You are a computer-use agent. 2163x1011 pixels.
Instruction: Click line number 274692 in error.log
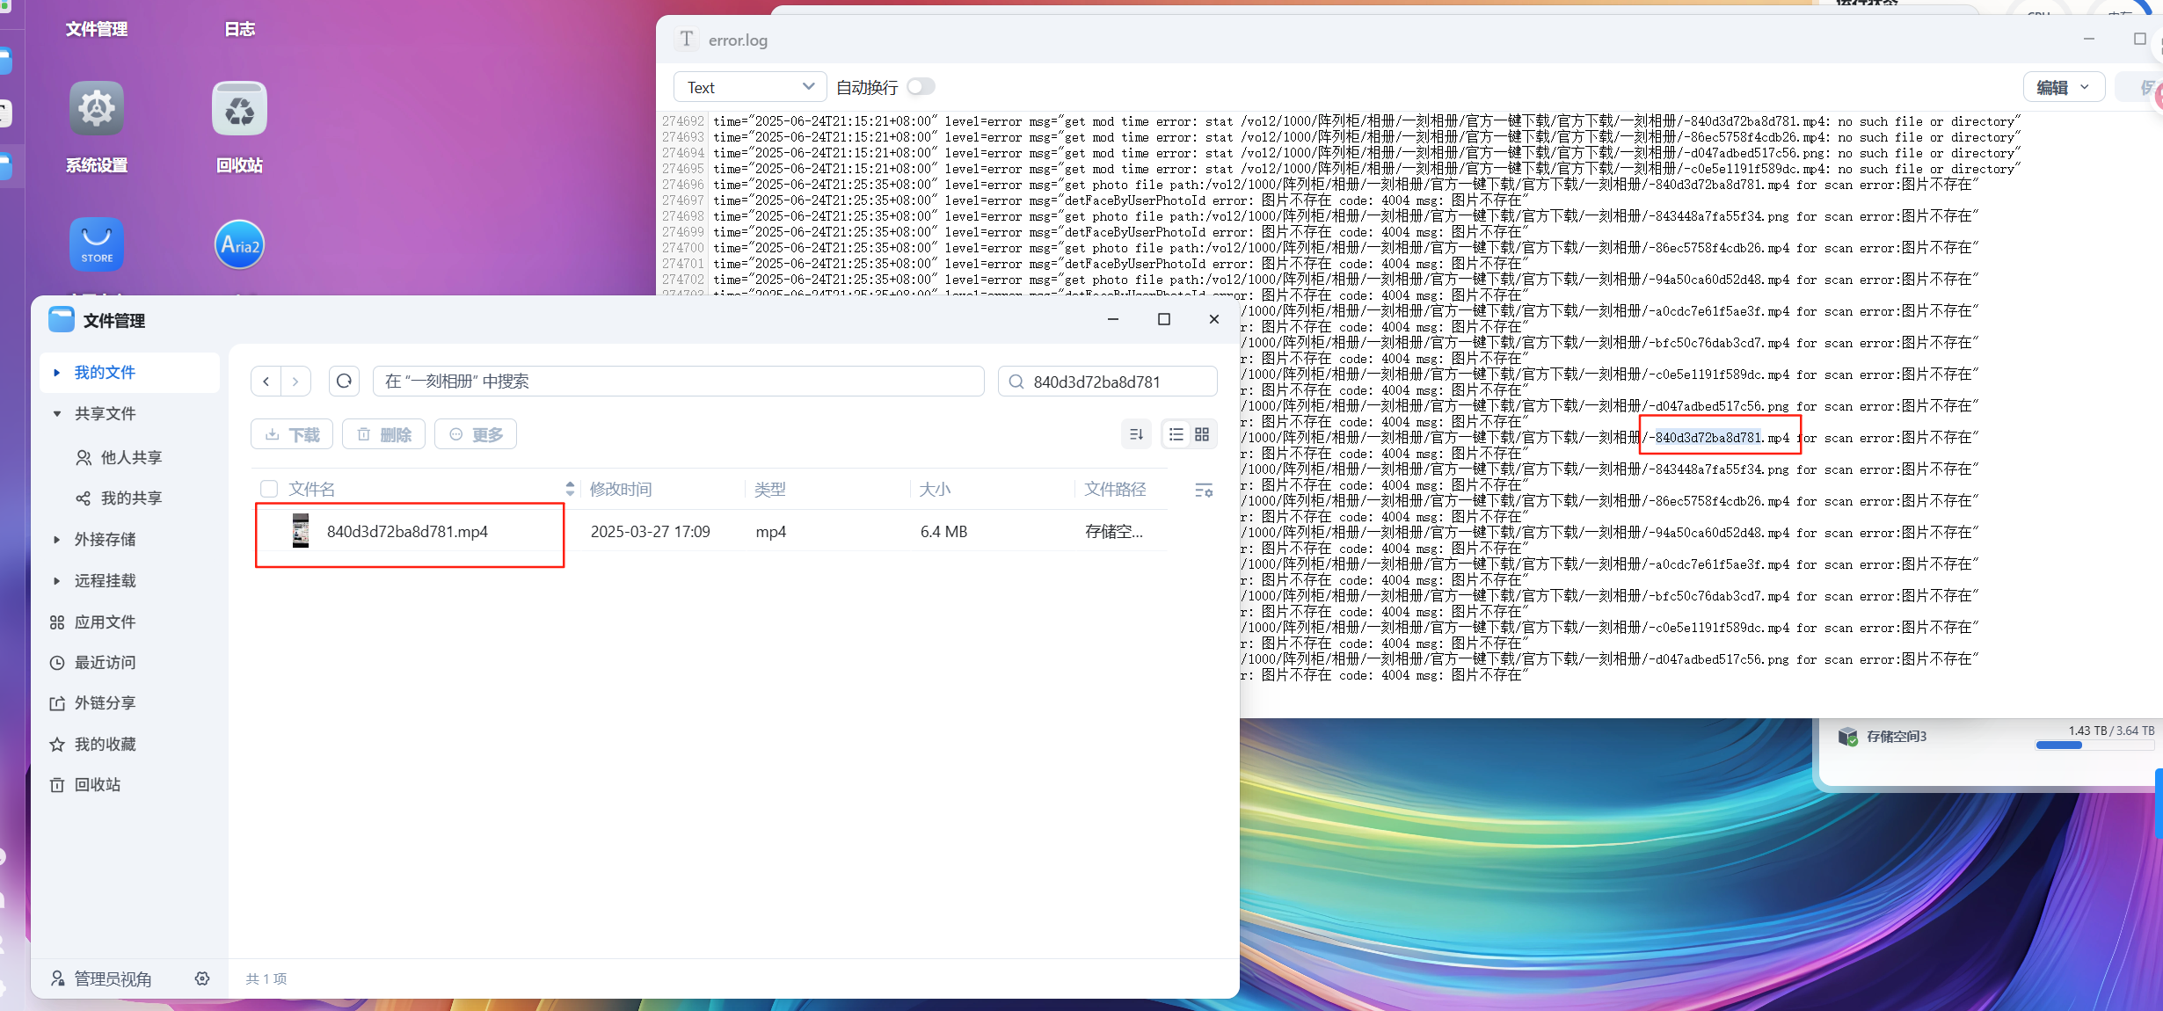683,121
